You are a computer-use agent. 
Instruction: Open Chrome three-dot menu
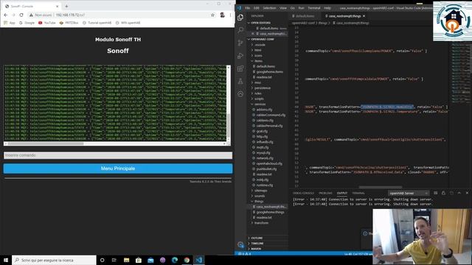pos(230,15)
